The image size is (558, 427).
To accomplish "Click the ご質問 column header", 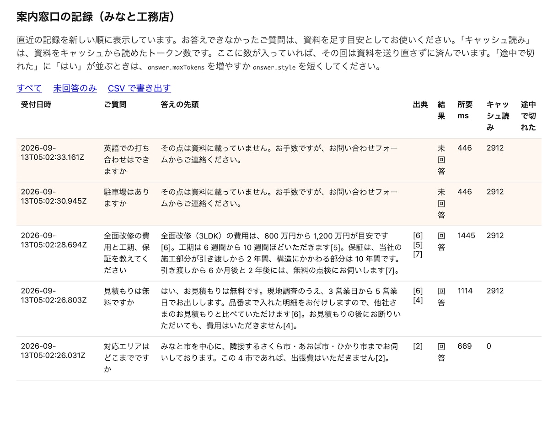I will coord(115,104).
